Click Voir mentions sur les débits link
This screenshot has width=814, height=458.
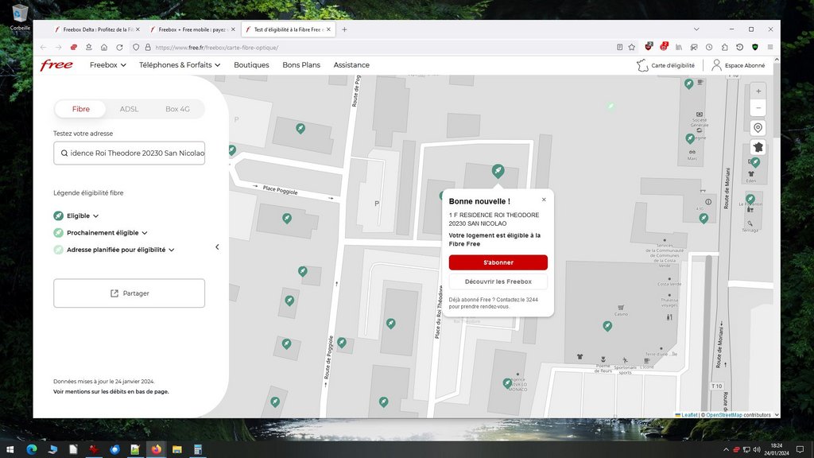110,391
